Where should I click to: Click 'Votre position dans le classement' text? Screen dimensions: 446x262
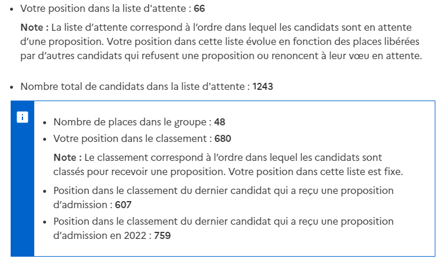pos(130,139)
